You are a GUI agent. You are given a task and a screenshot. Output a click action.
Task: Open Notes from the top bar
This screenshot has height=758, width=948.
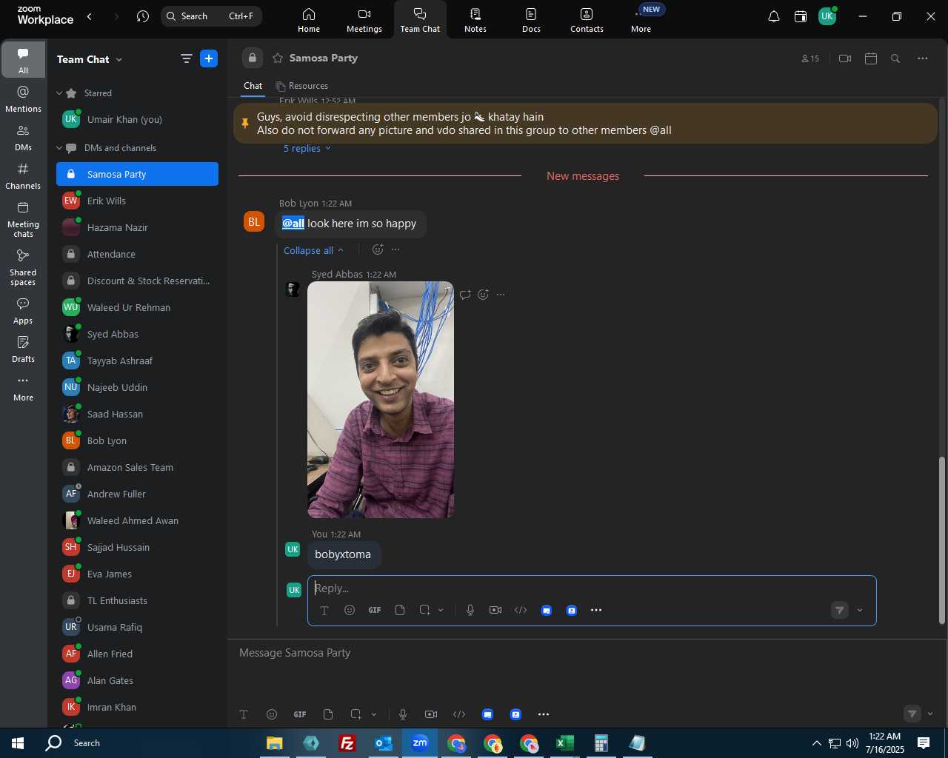[475, 19]
